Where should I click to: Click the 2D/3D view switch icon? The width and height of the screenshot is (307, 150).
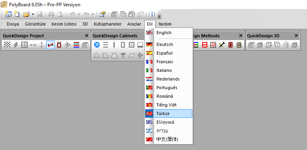123,14
